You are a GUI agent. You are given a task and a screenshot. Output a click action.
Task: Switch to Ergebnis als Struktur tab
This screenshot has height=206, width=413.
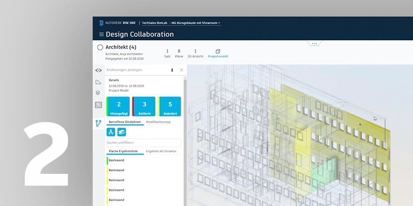[x=161, y=151]
